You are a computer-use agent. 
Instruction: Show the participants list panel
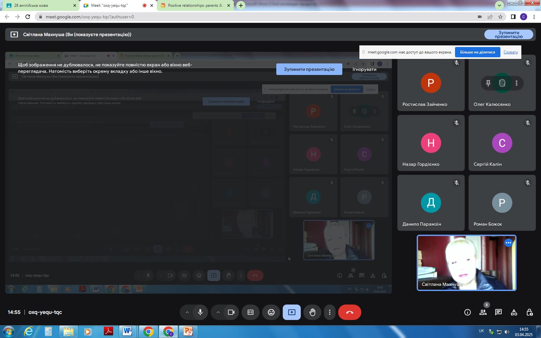(x=483, y=312)
